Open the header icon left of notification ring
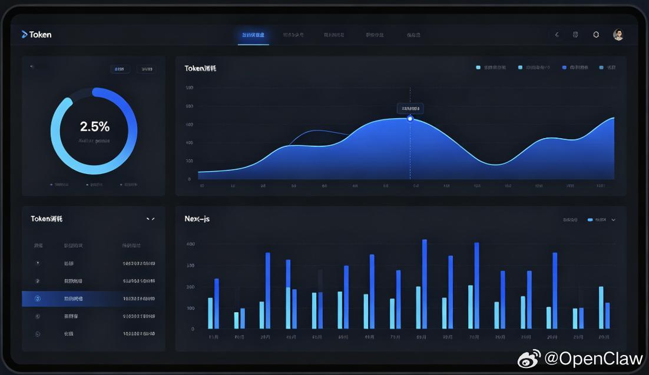The image size is (649, 375). point(575,35)
